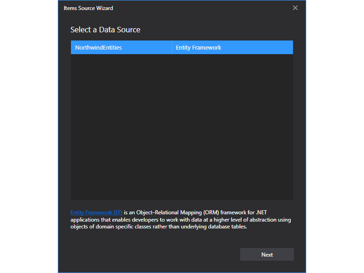Click the empty area of the data source list
Image resolution: width=364 pixels, height=273 pixels.
182,127
